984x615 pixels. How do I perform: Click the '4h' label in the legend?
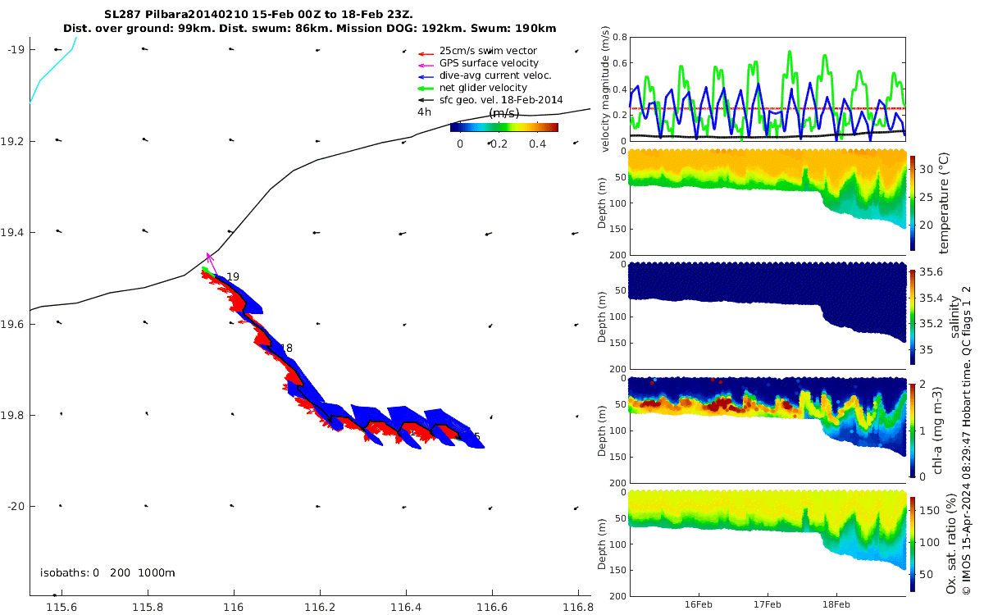(x=425, y=112)
